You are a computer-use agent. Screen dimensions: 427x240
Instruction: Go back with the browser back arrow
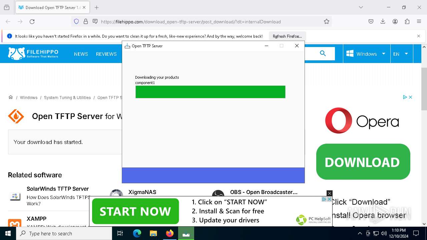coord(8,22)
